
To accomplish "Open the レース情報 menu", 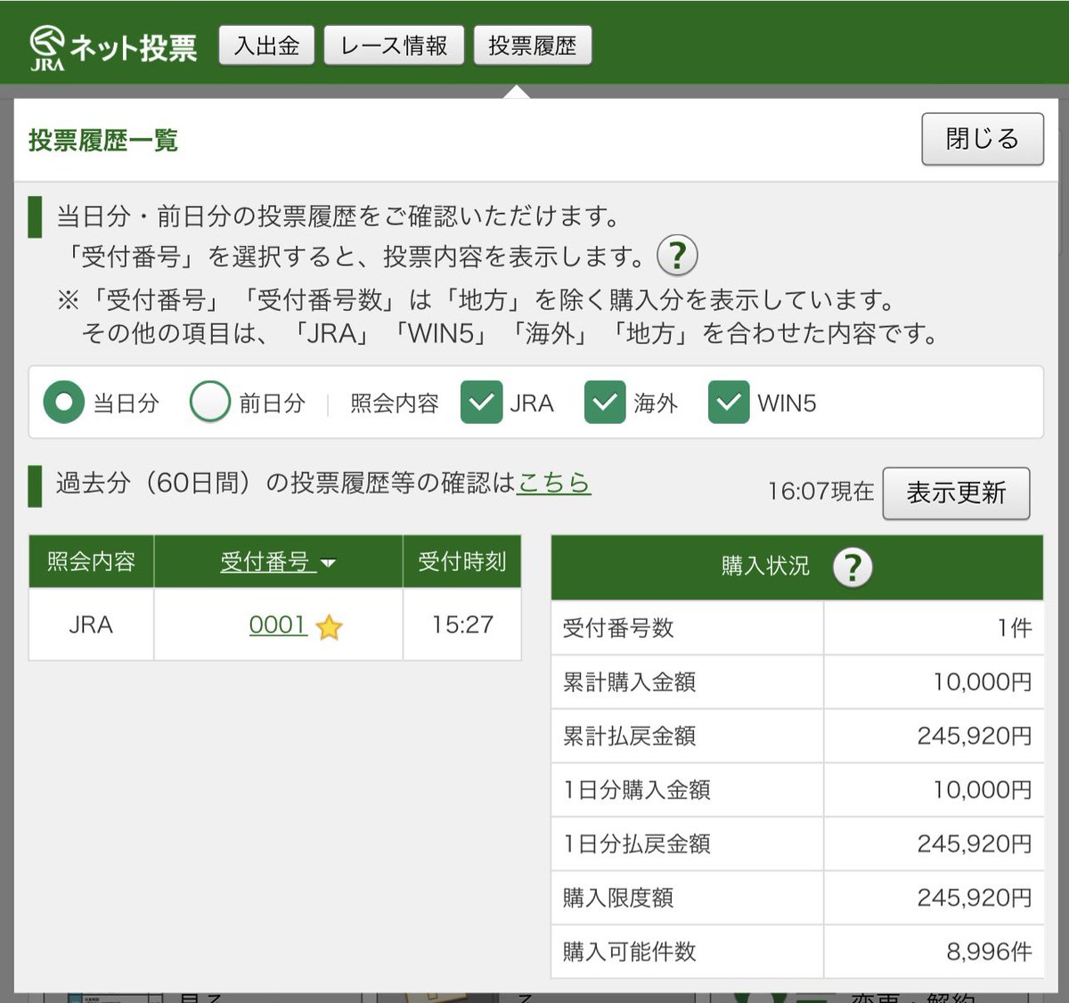I will point(394,45).
